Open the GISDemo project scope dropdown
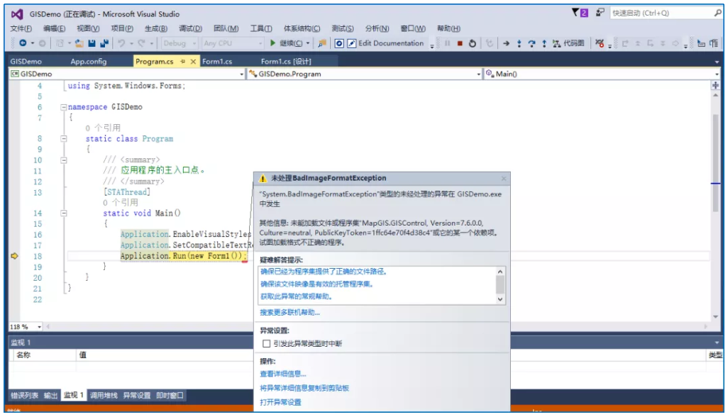This screenshot has width=728, height=417. pyautogui.click(x=127, y=74)
